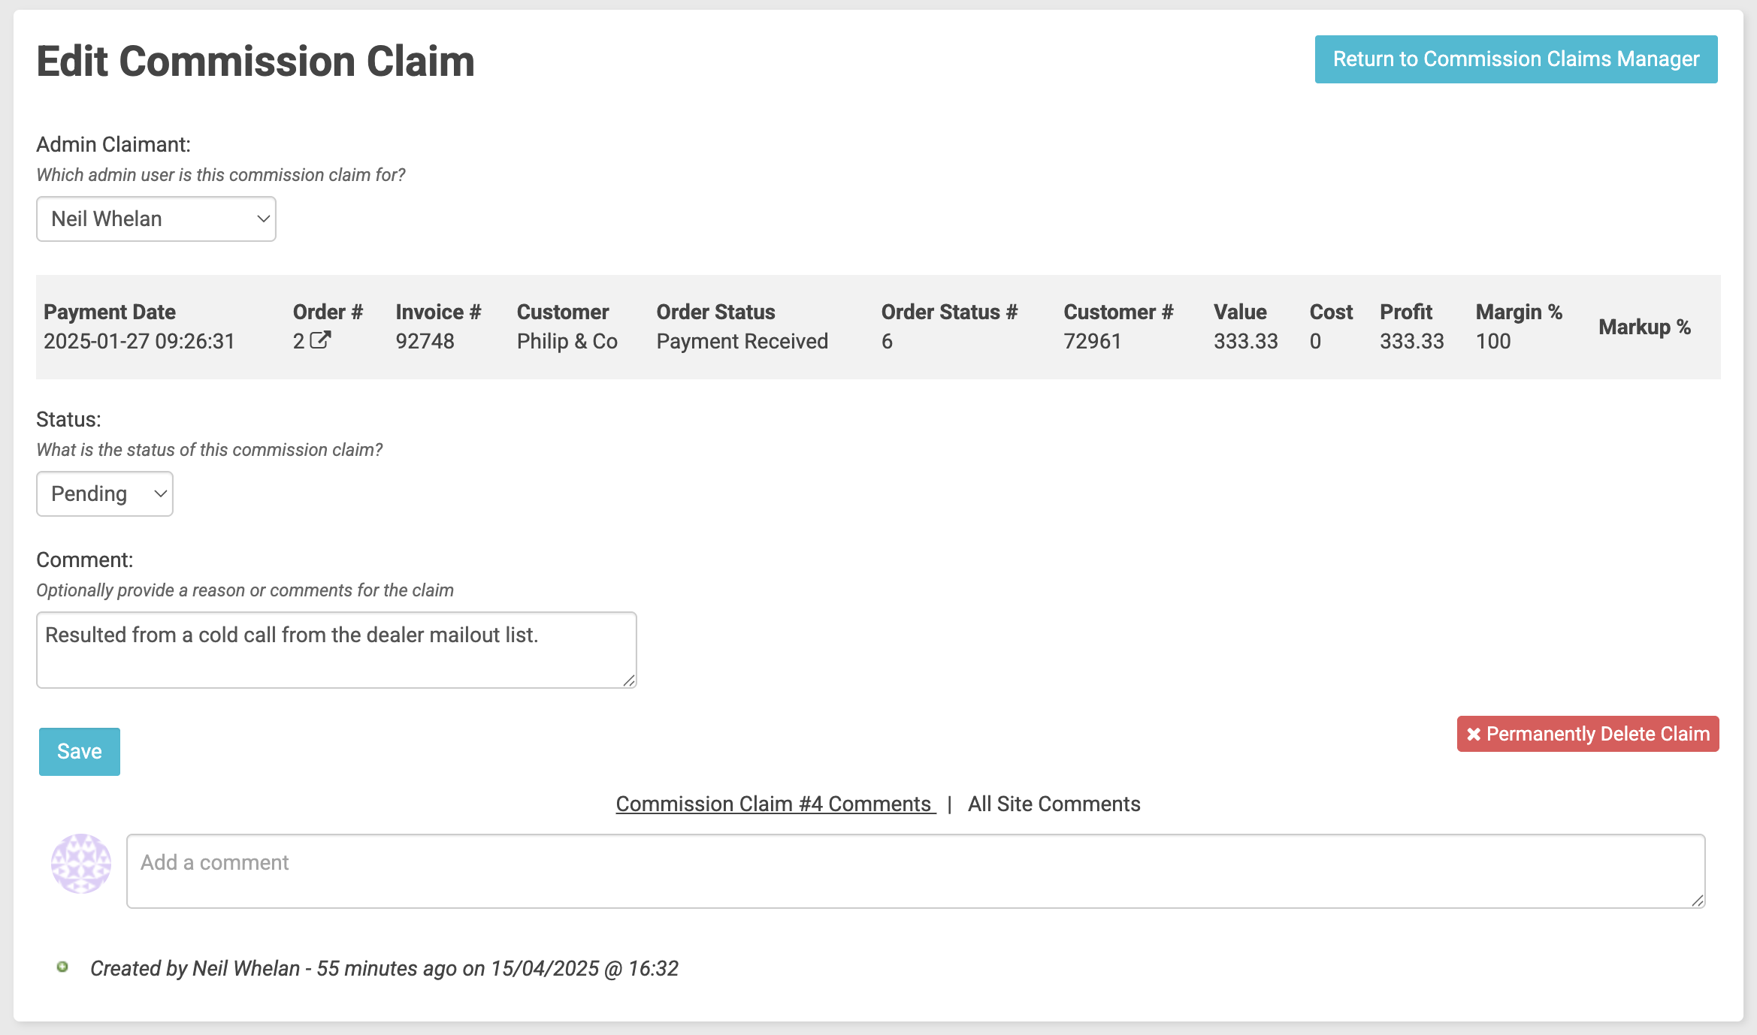Switch to All Site Comments tab
The image size is (1757, 1035).
tap(1054, 804)
